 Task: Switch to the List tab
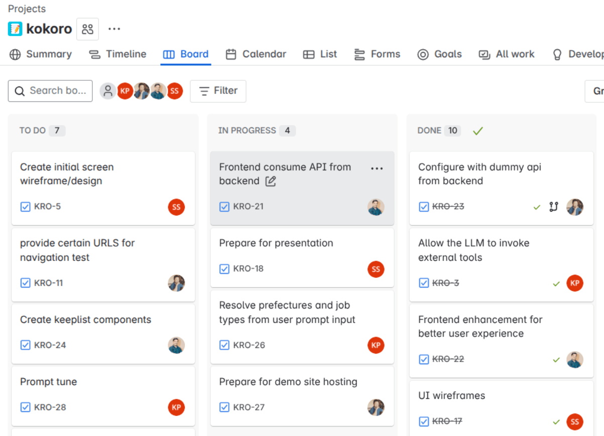tap(320, 54)
